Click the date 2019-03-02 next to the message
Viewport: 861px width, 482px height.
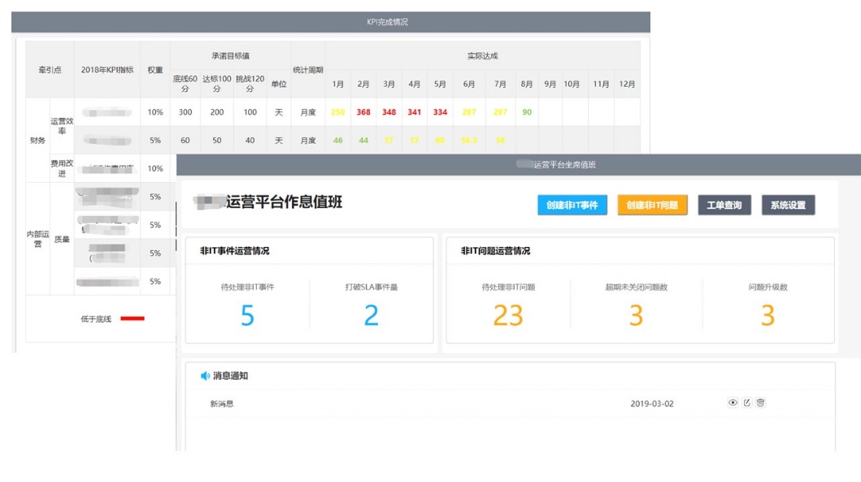(x=653, y=402)
